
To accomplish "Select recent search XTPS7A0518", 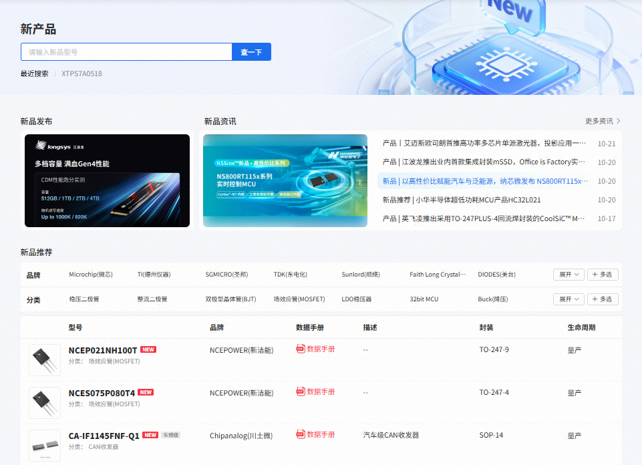I will coord(82,73).
